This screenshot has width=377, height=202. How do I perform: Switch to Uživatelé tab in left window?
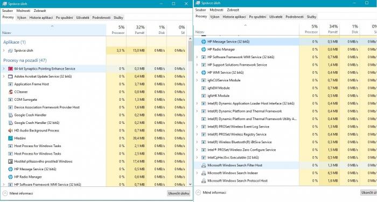[82, 18]
